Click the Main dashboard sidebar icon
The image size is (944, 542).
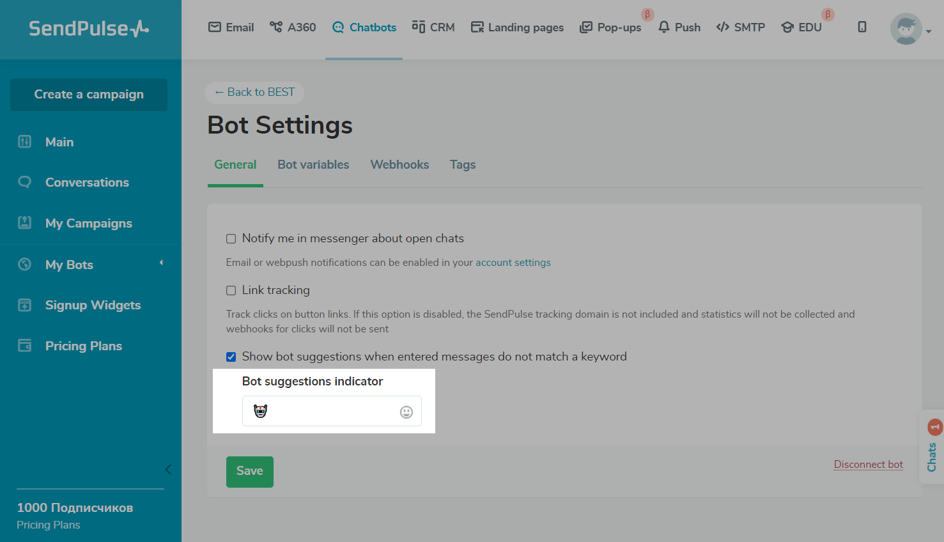[25, 142]
